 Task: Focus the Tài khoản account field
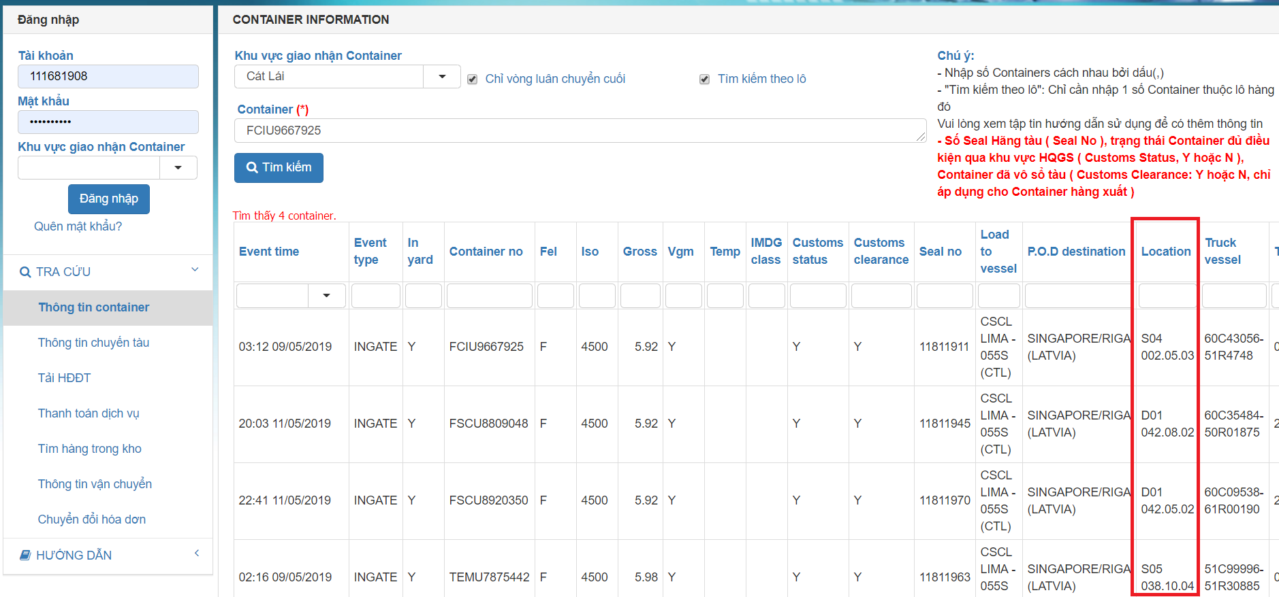[108, 77]
